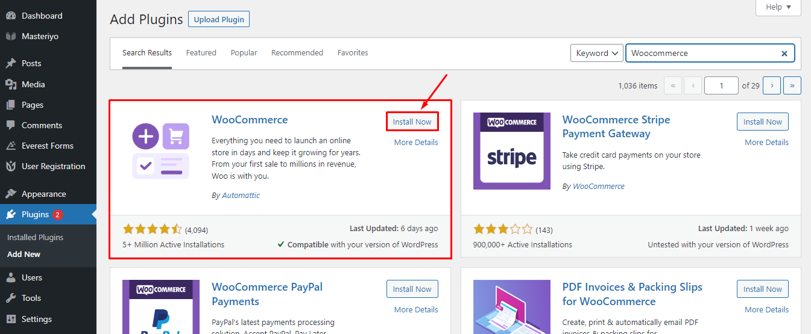This screenshot has height=334, width=811.
Task: Expand the Help dropdown tab
Action: 778,7
